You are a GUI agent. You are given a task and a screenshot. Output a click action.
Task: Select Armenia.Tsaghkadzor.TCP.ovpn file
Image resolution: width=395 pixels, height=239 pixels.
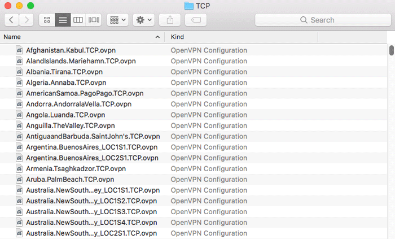pos(76,169)
